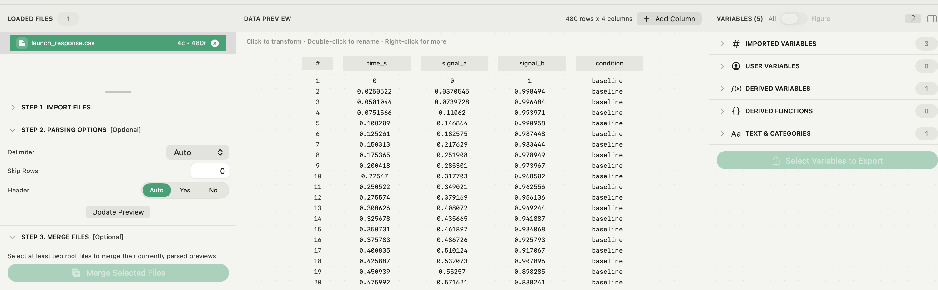Viewport: 938px width, 290px height.
Task: Collapse Step 3. Merge Files section
Action: 13,237
